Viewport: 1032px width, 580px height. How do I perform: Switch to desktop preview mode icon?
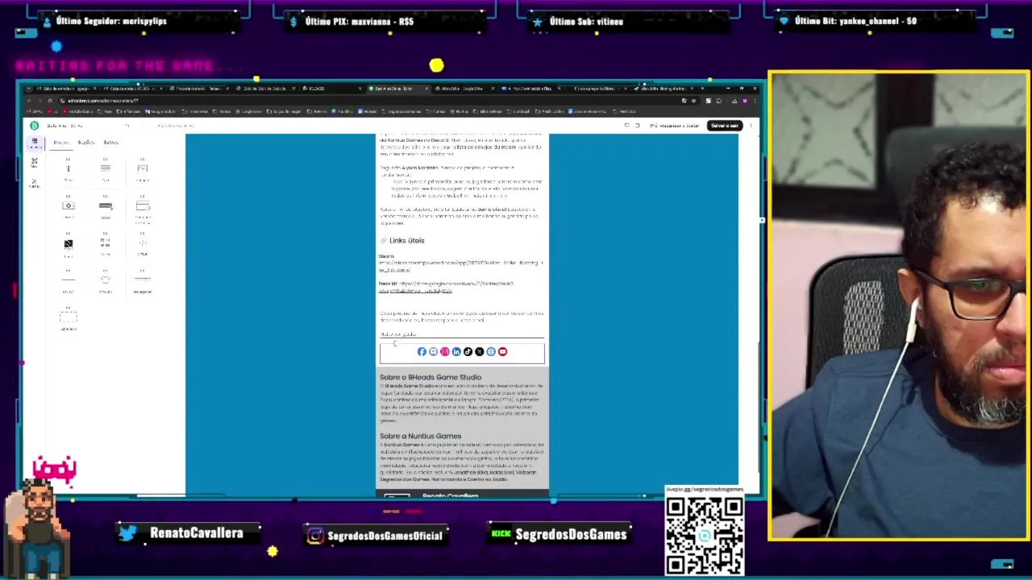(x=626, y=126)
